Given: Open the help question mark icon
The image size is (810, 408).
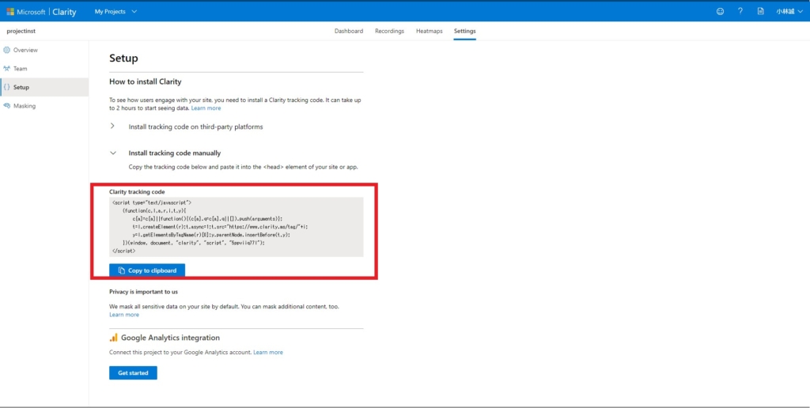Looking at the screenshot, I should 740,11.
